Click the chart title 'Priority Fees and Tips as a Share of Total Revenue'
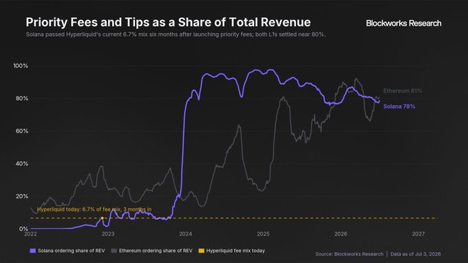The width and height of the screenshot is (468, 263). [x=168, y=23]
